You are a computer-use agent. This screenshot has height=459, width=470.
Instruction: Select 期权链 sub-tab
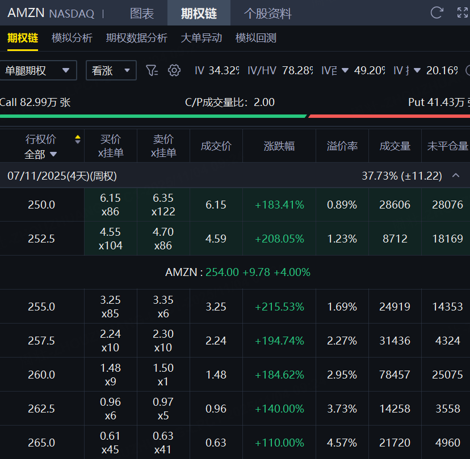(x=23, y=38)
